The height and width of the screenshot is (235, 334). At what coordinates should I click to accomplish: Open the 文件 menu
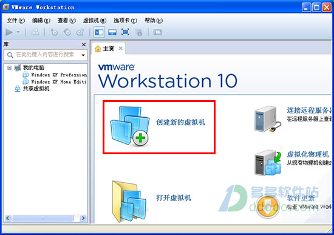(16, 21)
